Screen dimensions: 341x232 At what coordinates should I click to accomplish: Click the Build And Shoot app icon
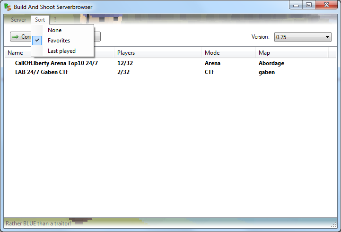tap(8, 7)
